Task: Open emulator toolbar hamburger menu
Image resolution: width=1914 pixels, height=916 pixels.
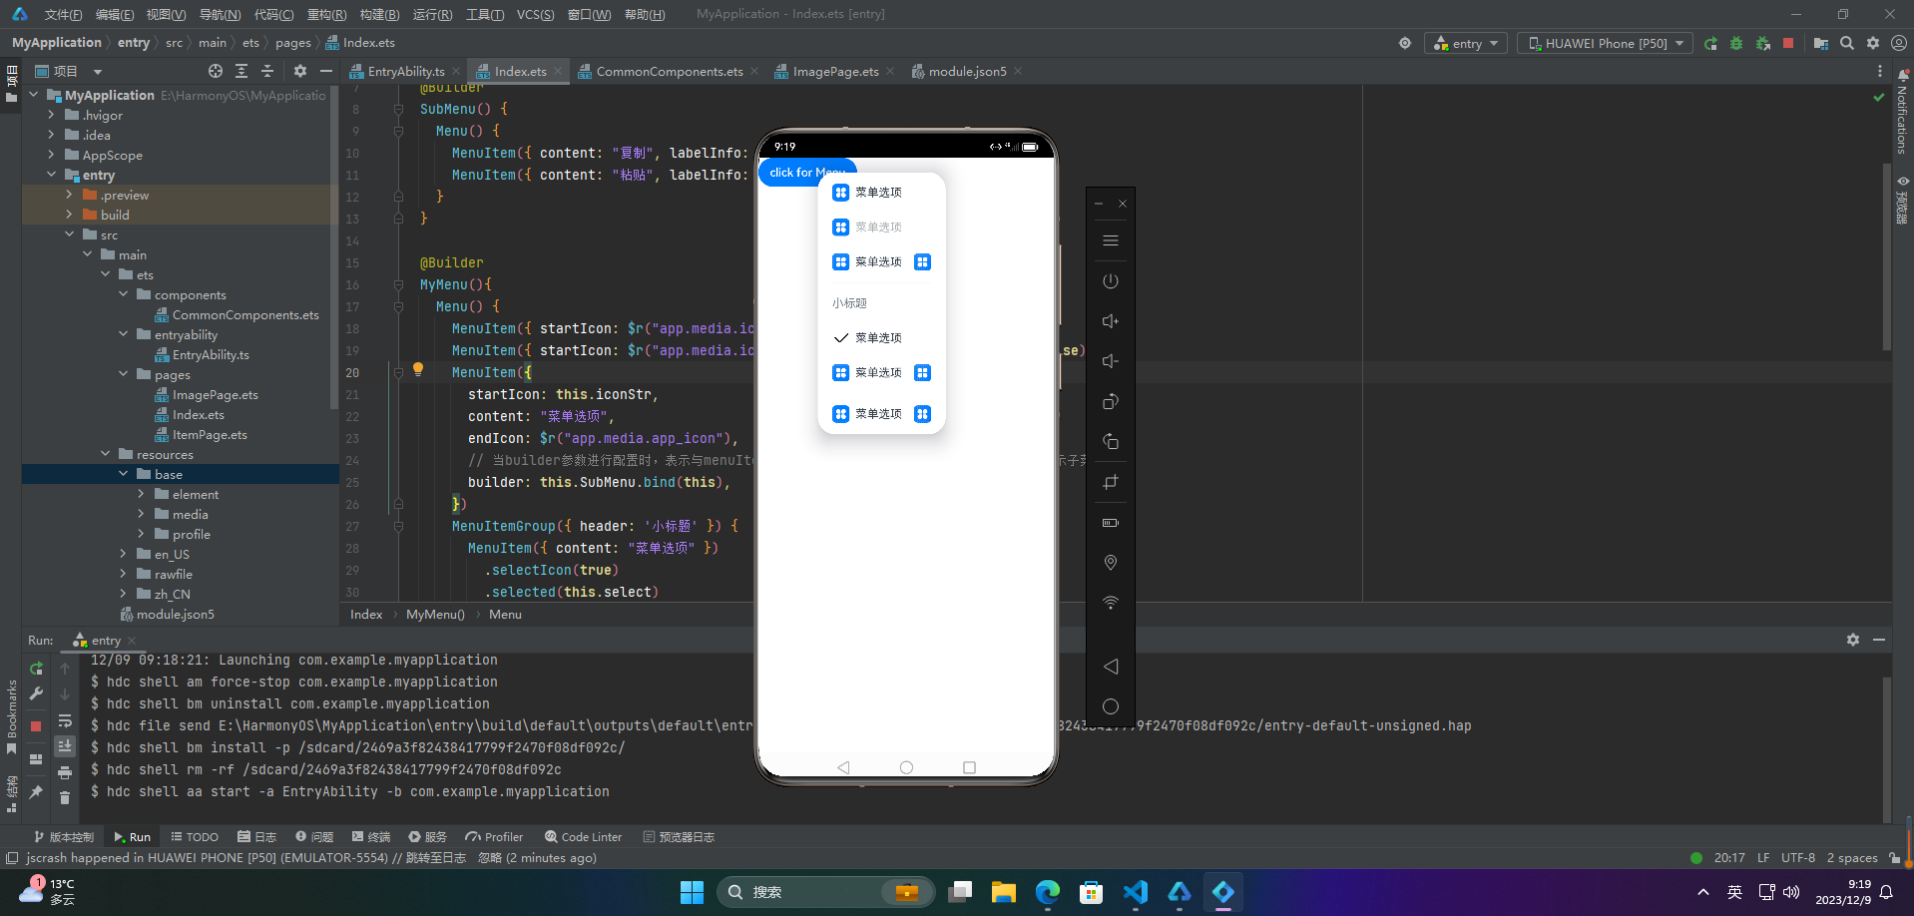Action: pos(1111,240)
